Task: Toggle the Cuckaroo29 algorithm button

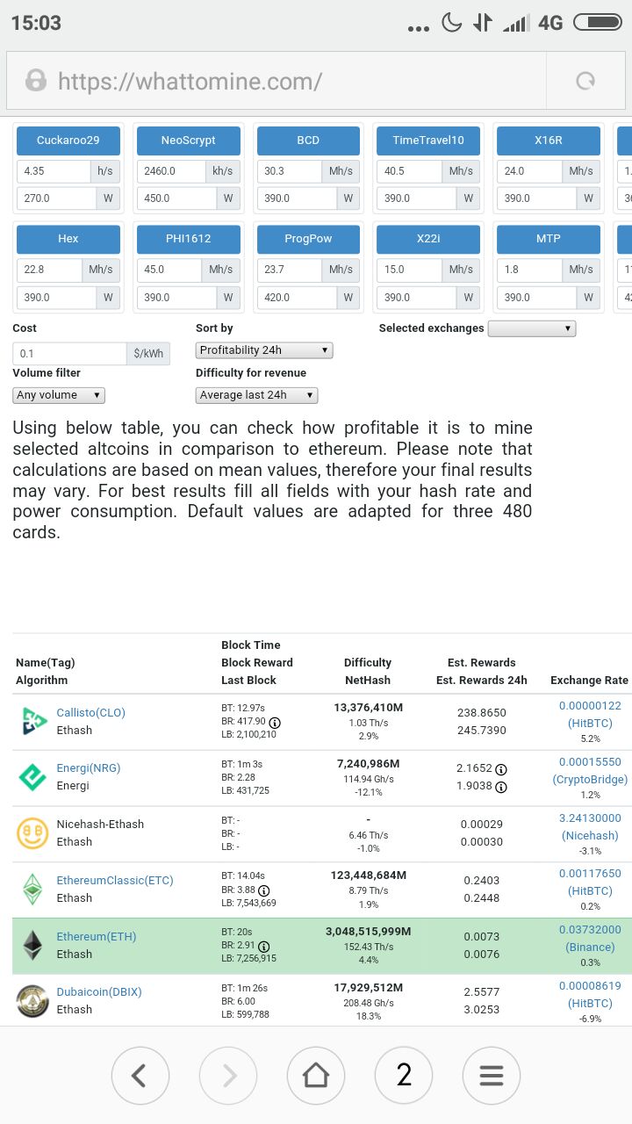Action: [68, 140]
